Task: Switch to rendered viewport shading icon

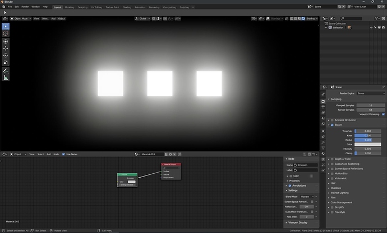Action: point(303,18)
